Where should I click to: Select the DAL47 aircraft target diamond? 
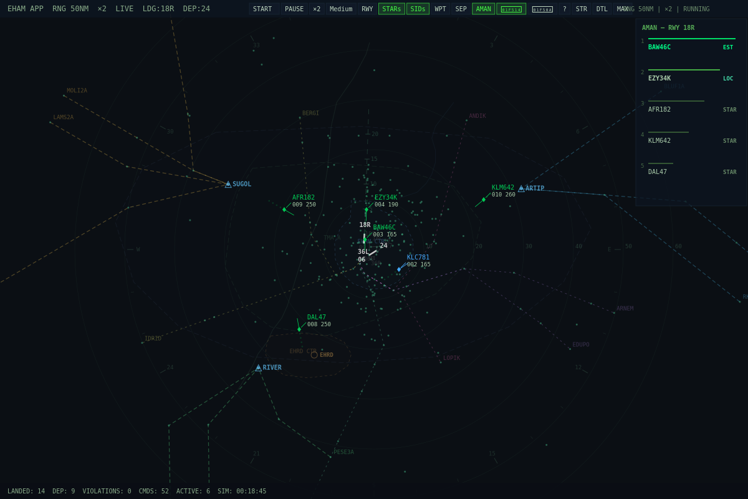(x=299, y=329)
